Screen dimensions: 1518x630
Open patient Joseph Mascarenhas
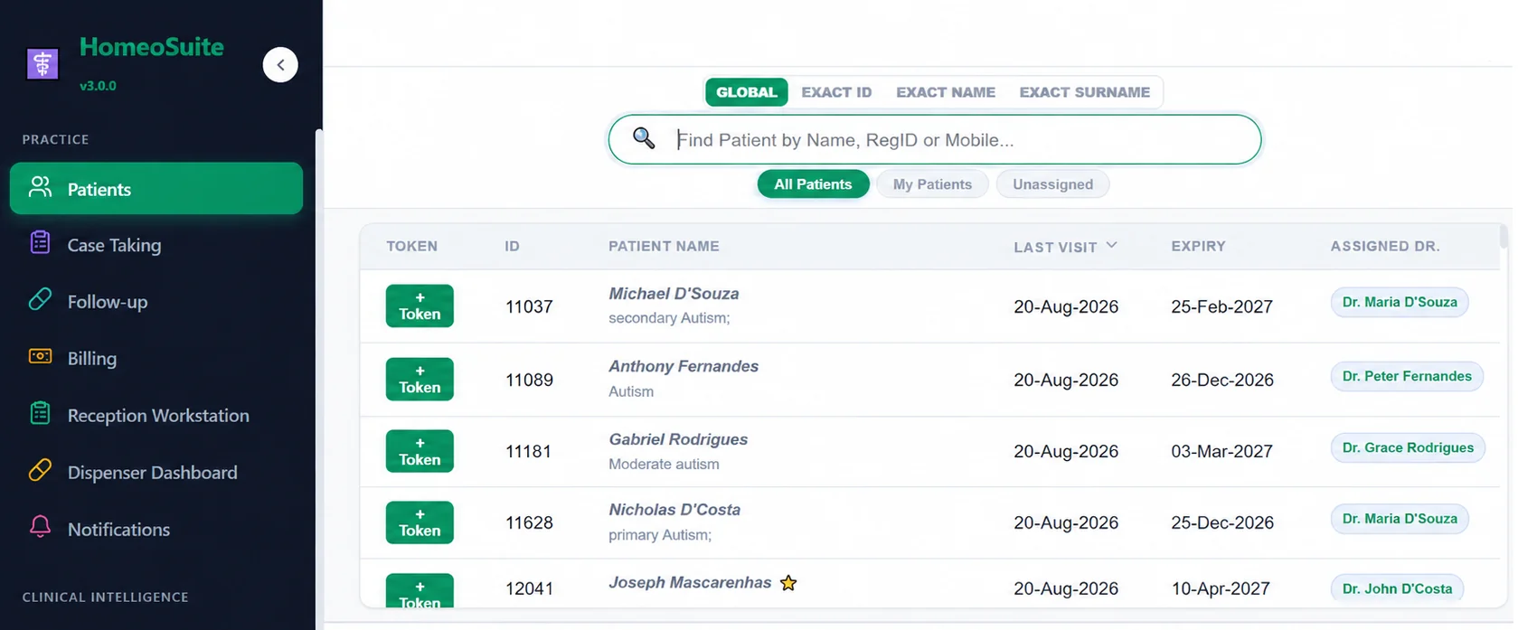coord(690,583)
